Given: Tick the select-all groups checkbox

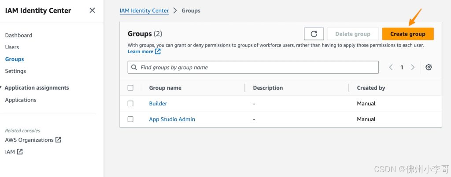Looking at the screenshot, I should pyautogui.click(x=130, y=88).
